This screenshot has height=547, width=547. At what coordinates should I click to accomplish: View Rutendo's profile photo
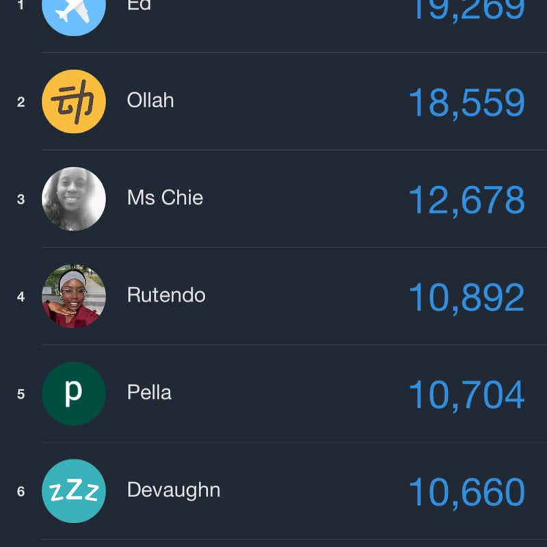[74, 296]
